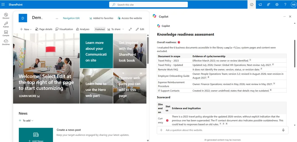
Task: Click Access the website
Action: tap(130, 18)
